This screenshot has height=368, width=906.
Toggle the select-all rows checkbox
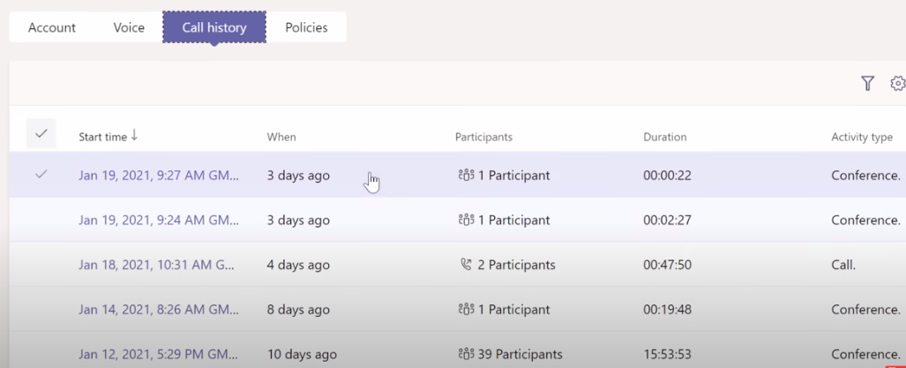[x=41, y=133]
